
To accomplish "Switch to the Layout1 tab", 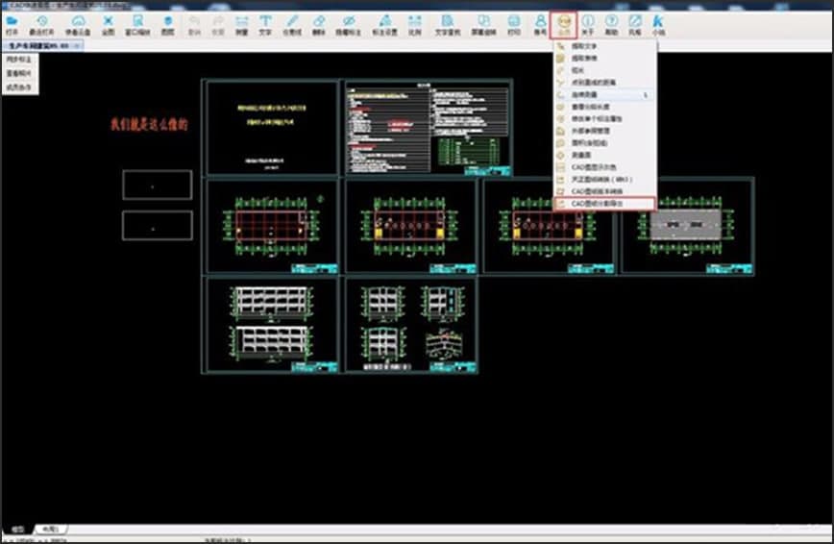I will pyautogui.click(x=48, y=529).
